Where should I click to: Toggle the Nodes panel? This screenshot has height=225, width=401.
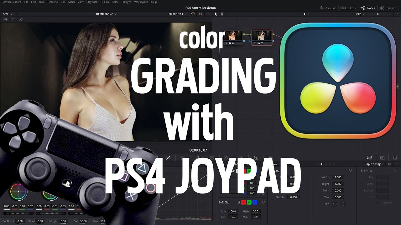[368, 8]
